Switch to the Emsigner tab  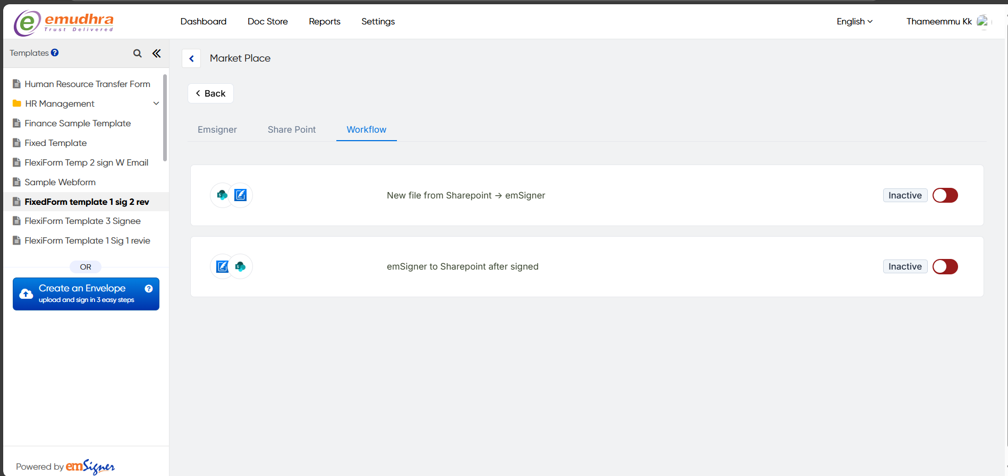(x=217, y=129)
